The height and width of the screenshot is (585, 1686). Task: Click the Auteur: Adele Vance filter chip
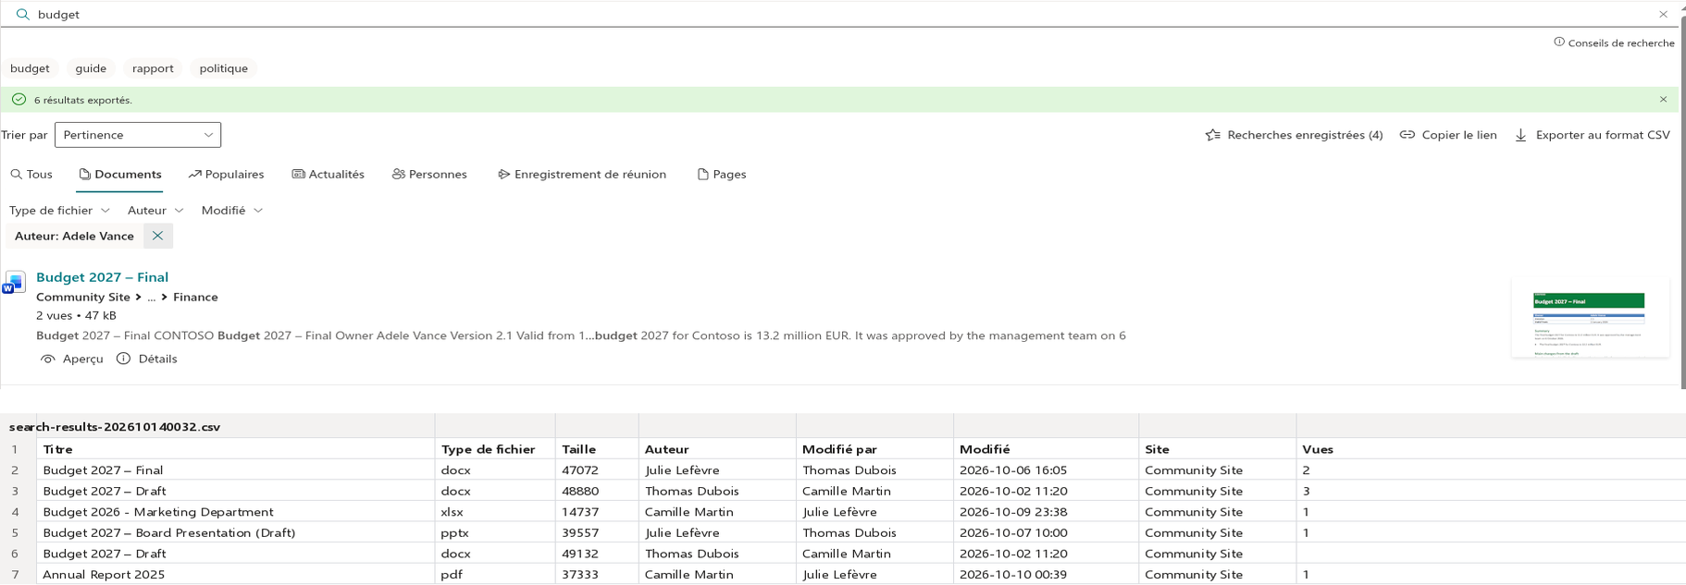point(74,236)
